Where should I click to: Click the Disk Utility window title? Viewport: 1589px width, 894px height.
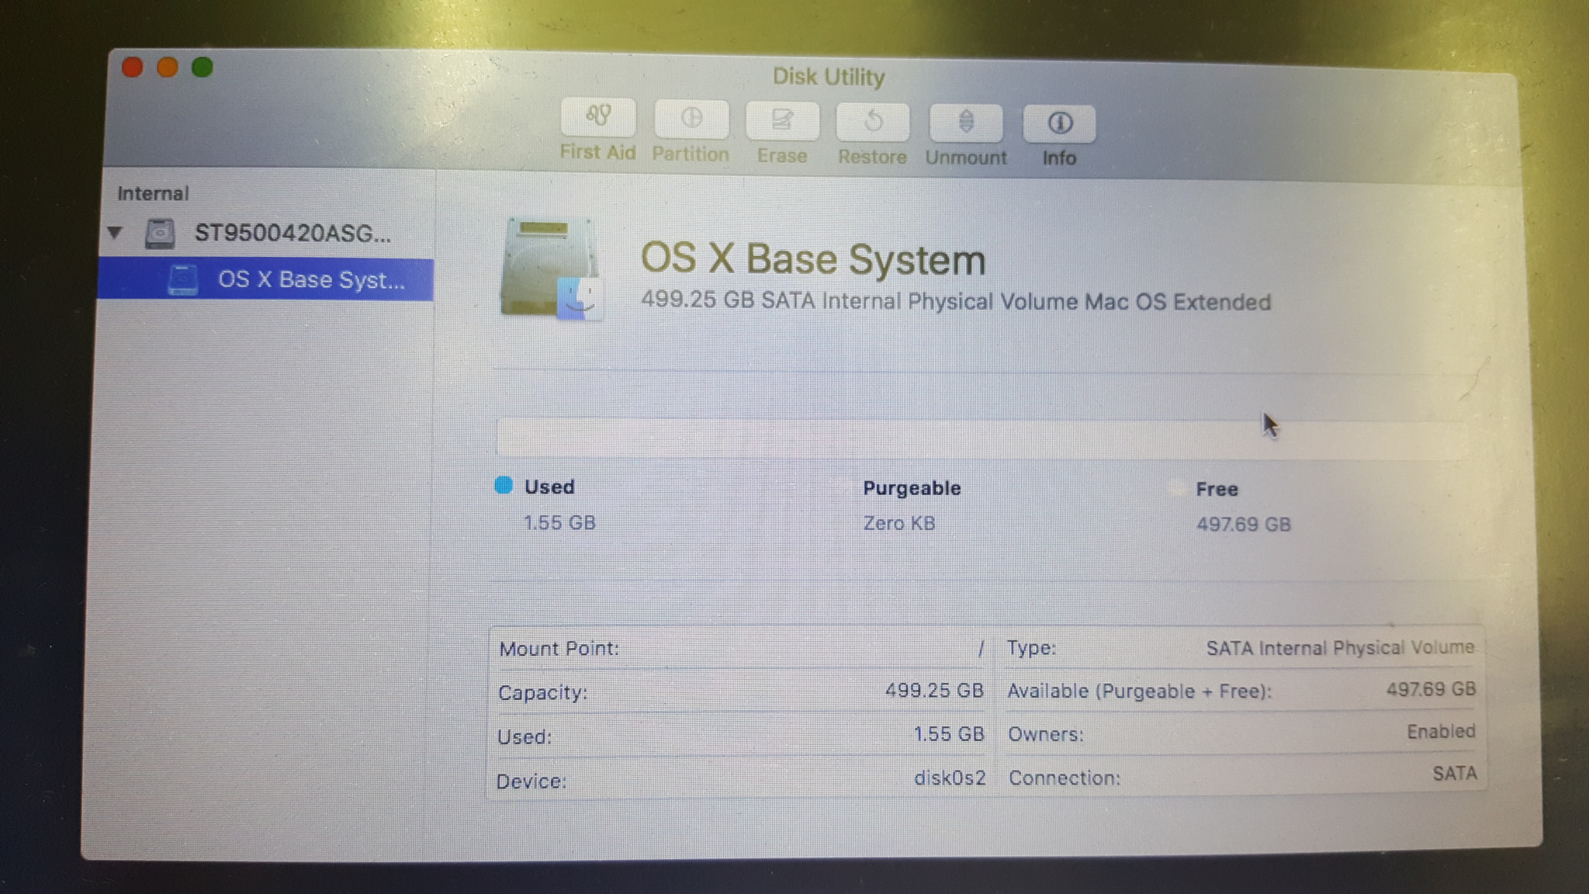829,77
